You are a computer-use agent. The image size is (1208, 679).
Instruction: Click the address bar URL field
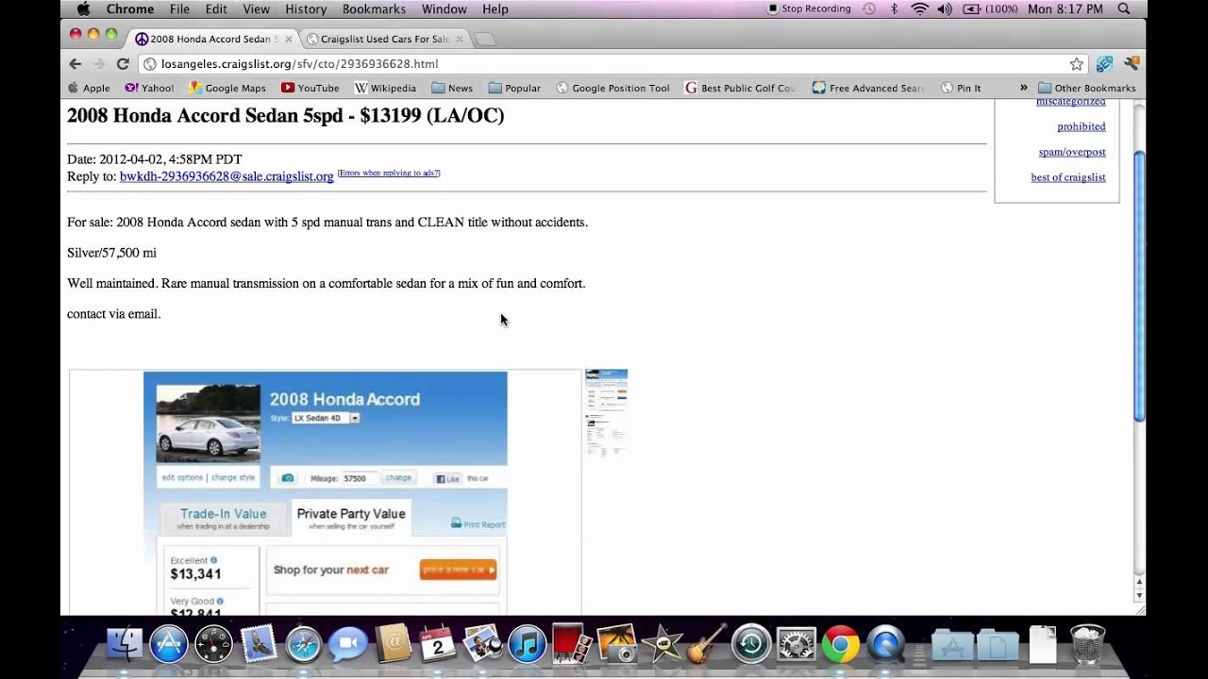tap(611, 64)
